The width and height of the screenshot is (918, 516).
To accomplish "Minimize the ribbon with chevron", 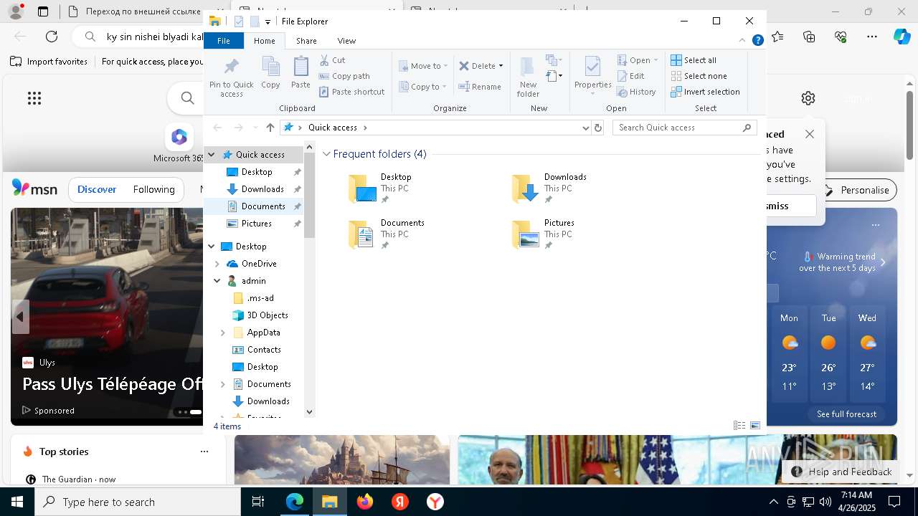I will tap(742, 41).
